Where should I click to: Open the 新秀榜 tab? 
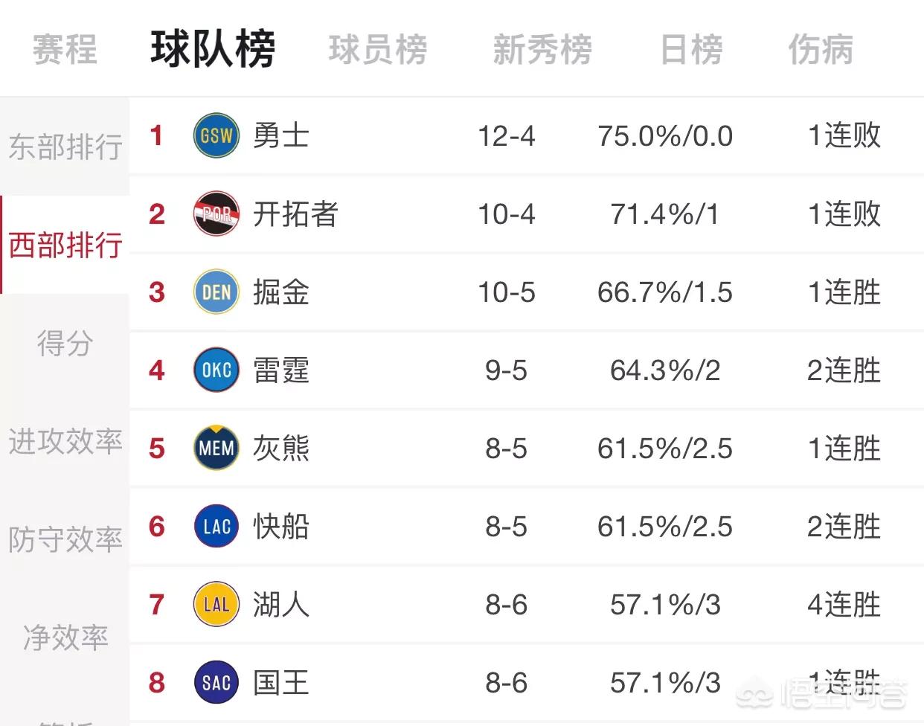[542, 50]
